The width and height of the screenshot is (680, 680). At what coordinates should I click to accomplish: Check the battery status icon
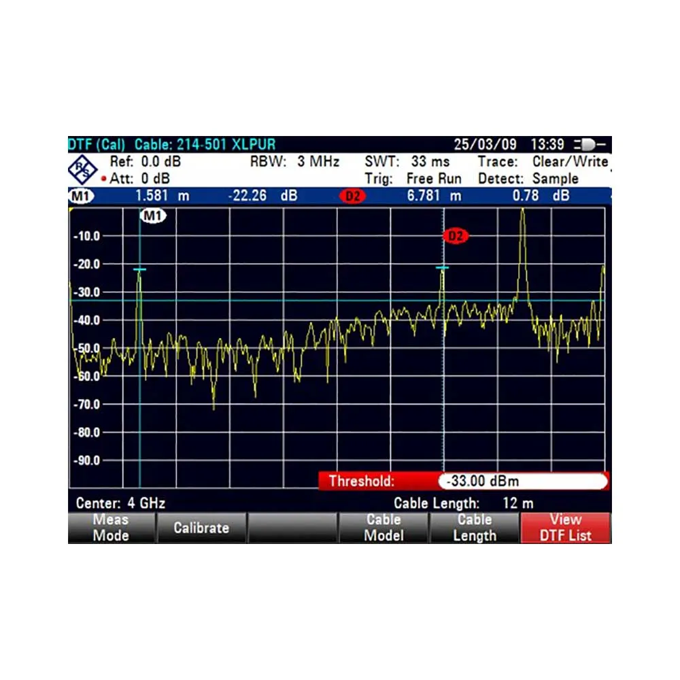(x=590, y=144)
